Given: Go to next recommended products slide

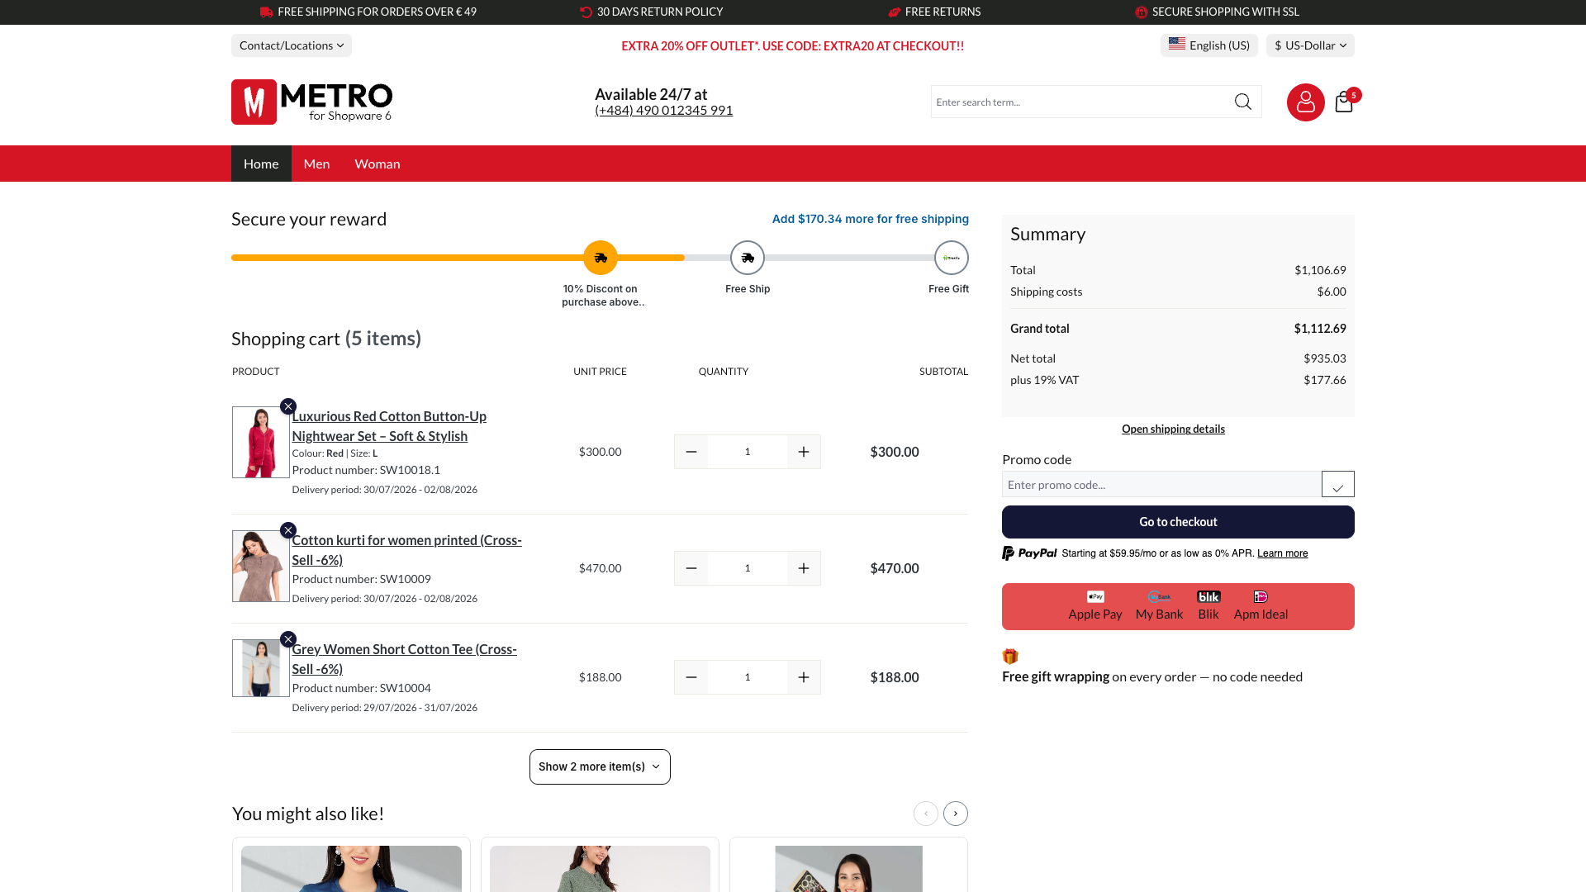Looking at the screenshot, I should tap(956, 814).
